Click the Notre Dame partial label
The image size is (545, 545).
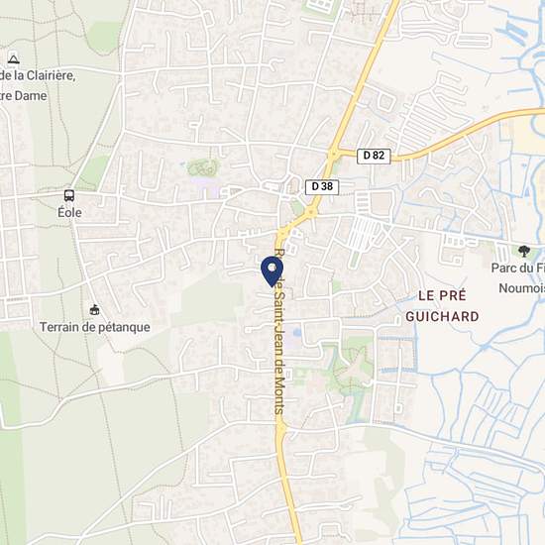tap(24, 96)
